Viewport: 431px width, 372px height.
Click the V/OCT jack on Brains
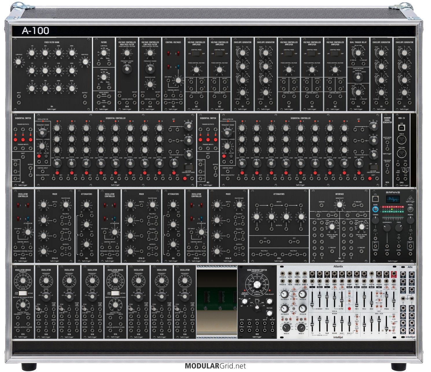[387, 254]
